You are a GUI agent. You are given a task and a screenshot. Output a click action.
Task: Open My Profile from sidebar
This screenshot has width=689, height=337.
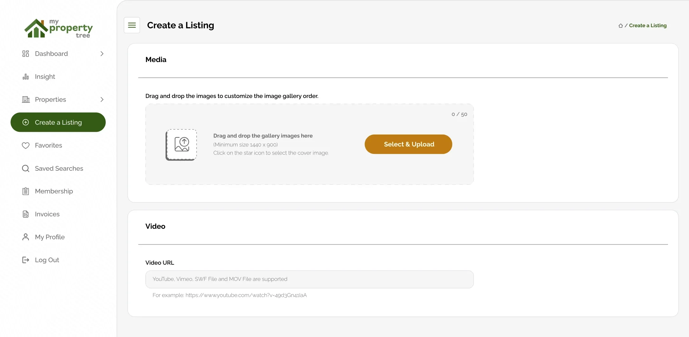coord(50,237)
